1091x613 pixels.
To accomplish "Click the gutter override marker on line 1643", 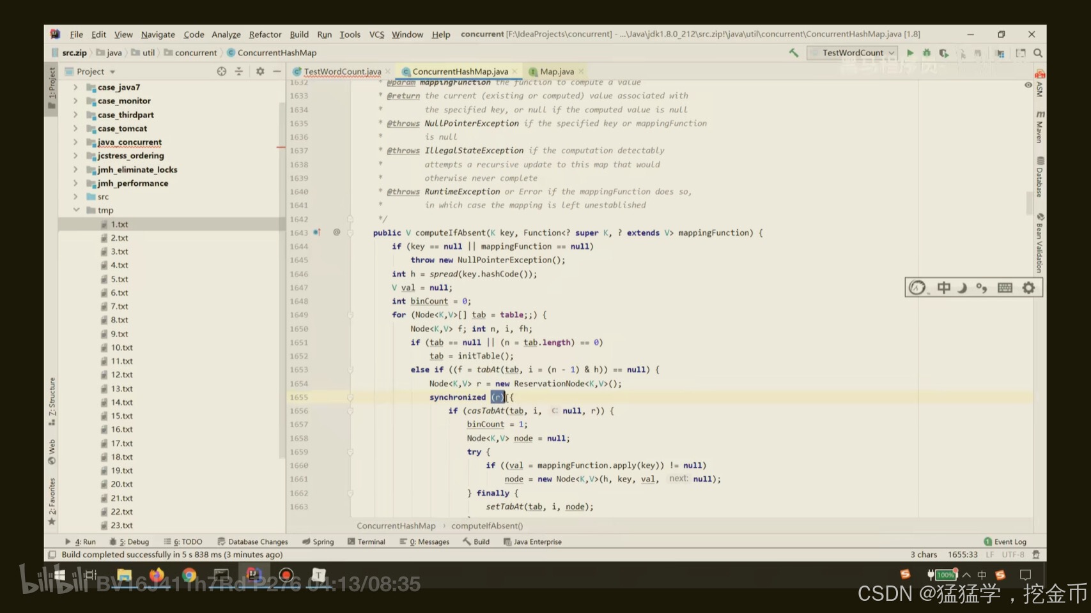I will [x=316, y=232].
